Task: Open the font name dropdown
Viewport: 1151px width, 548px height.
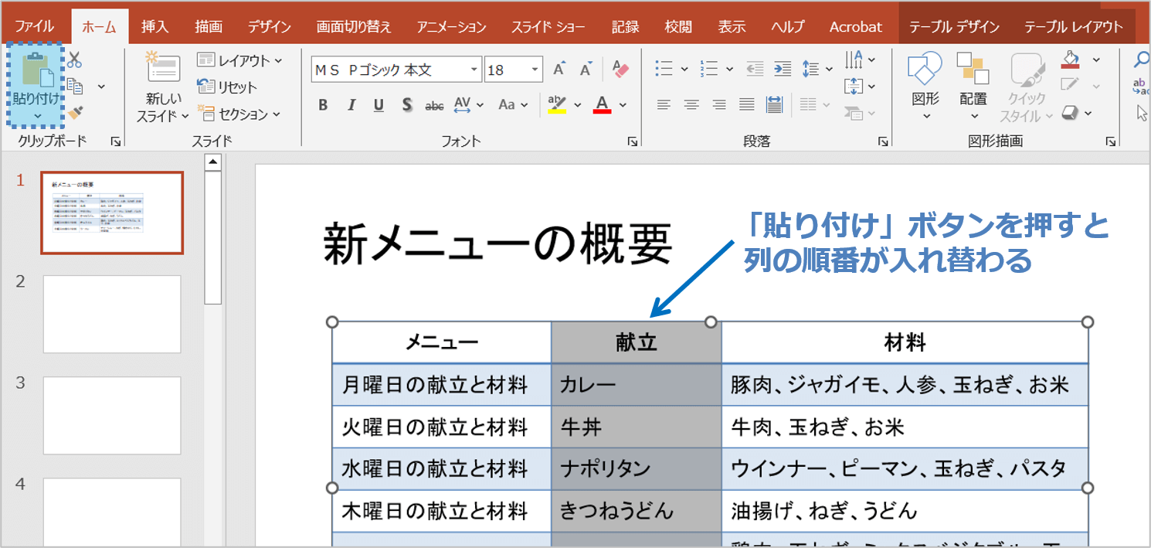Action: 474,70
